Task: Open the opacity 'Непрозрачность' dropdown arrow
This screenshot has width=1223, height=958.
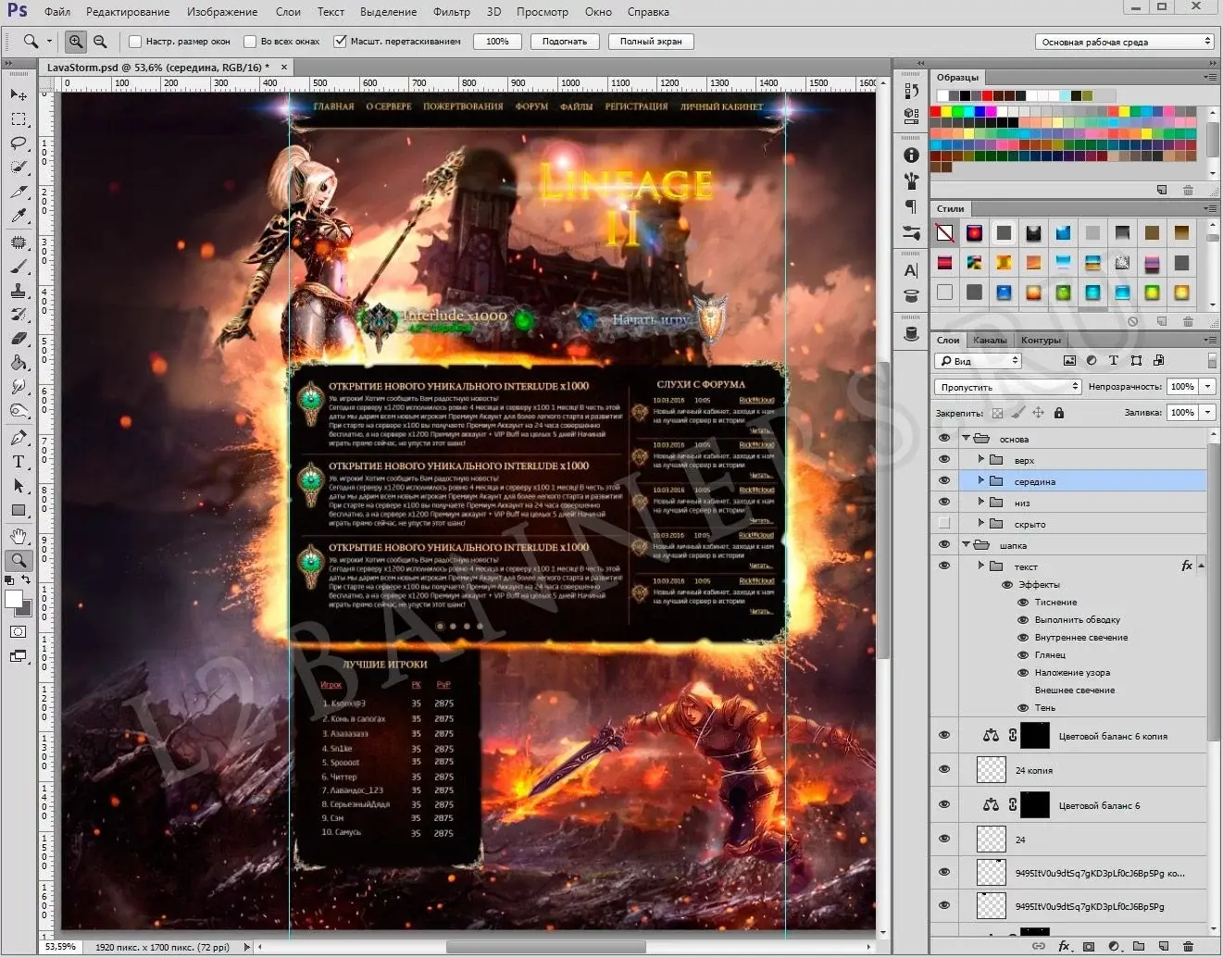Action: [x=1208, y=387]
